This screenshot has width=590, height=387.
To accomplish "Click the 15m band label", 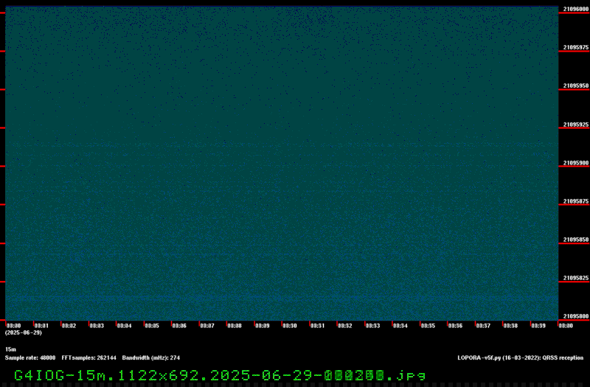I will pos(10,349).
